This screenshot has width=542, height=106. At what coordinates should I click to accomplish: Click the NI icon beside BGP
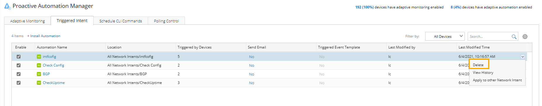click(x=39, y=74)
